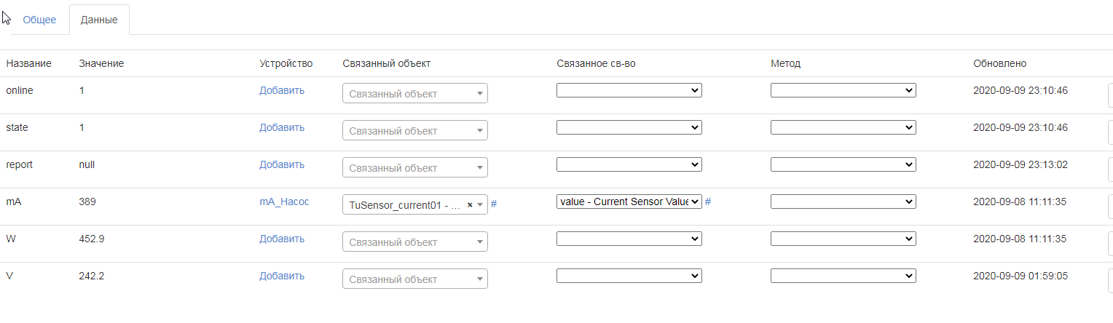This screenshot has width=1113, height=323.
Task: Select the Данные tab
Action: pos(99,20)
